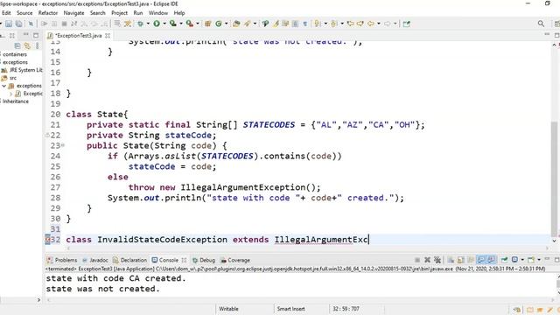Select the Inheritance project in explorer
The image size is (560, 315).
point(15,101)
